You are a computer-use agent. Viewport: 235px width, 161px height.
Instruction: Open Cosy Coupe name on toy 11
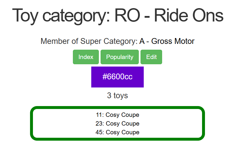(122, 115)
